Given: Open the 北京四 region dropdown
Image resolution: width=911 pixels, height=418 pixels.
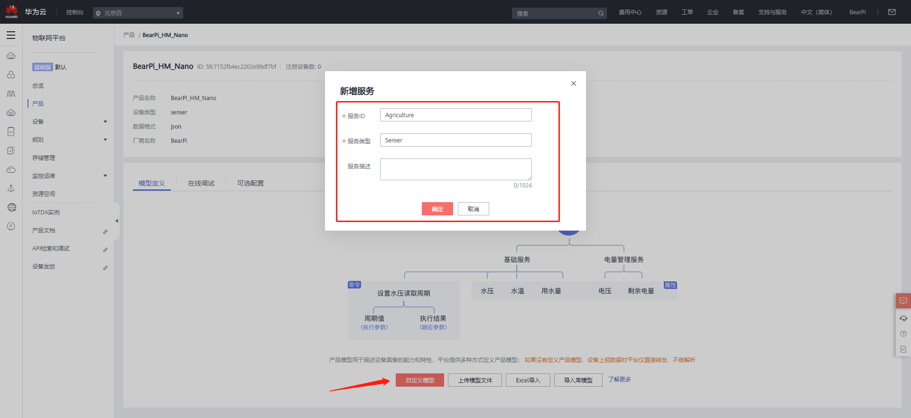Looking at the screenshot, I should point(138,13).
